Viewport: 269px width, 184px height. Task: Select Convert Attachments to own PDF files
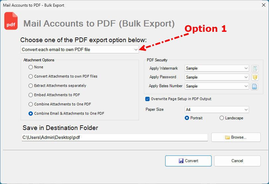31,76
